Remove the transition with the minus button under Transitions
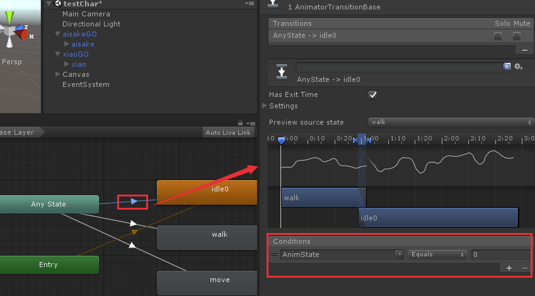This screenshot has width=535, height=296. [525, 50]
